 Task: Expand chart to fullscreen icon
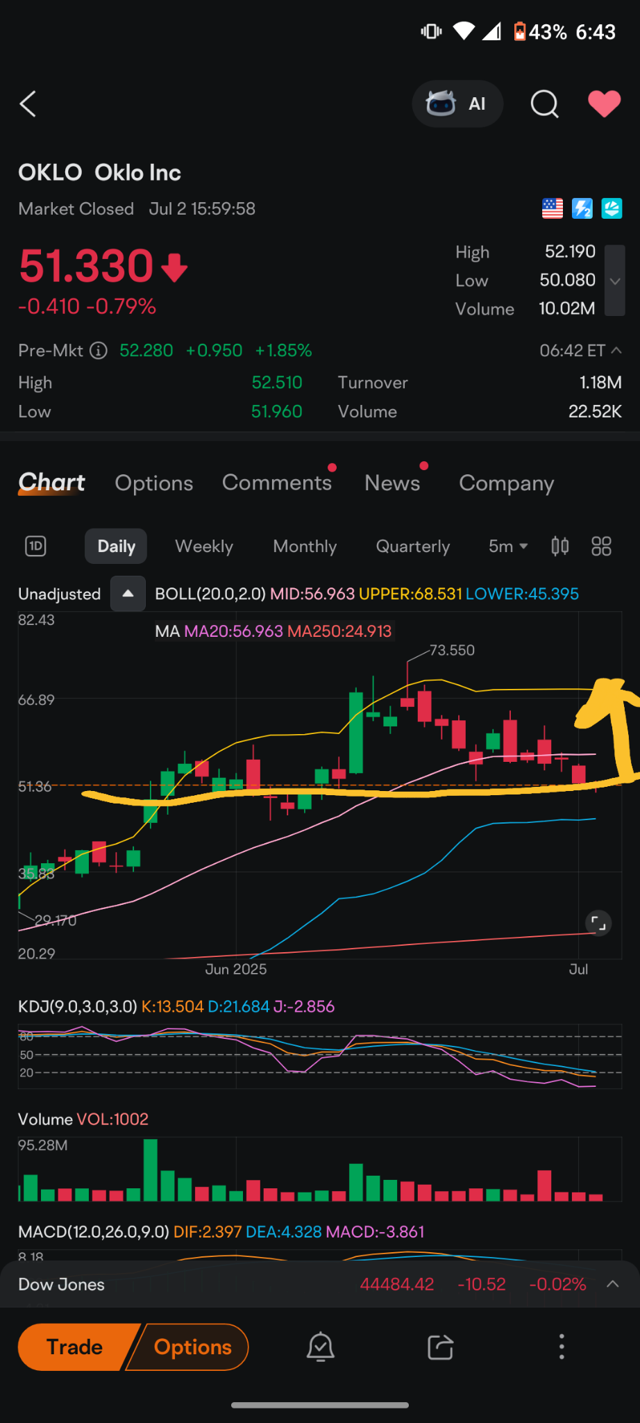[x=598, y=924]
